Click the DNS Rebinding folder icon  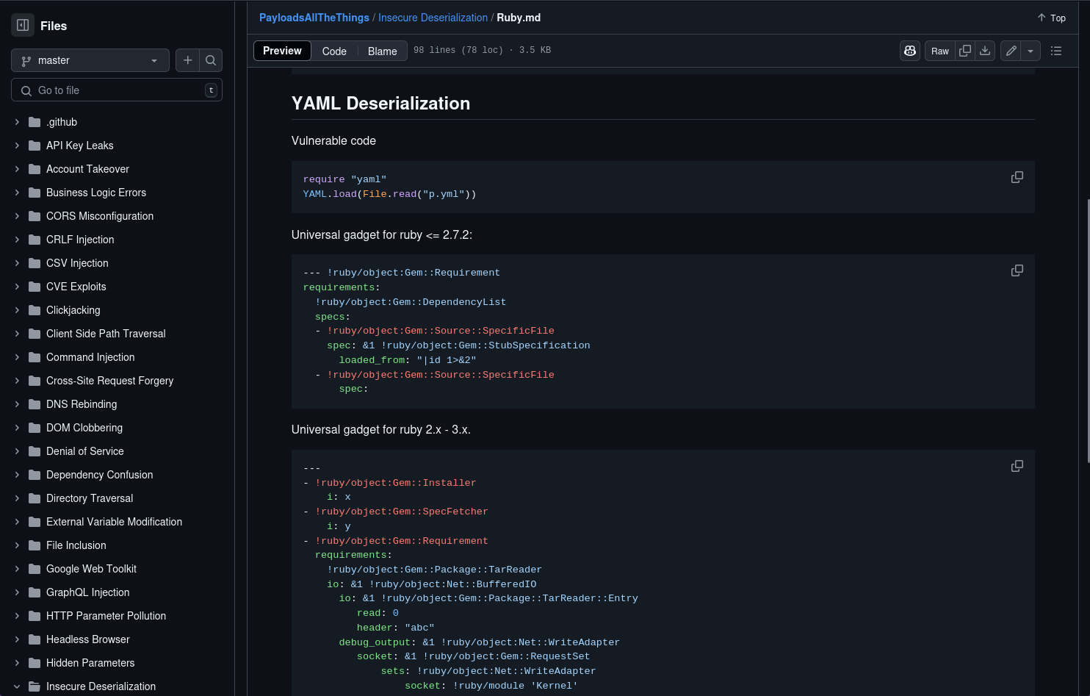coord(35,404)
